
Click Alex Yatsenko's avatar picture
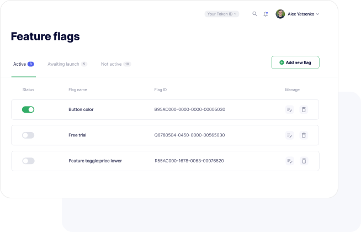pos(280,14)
